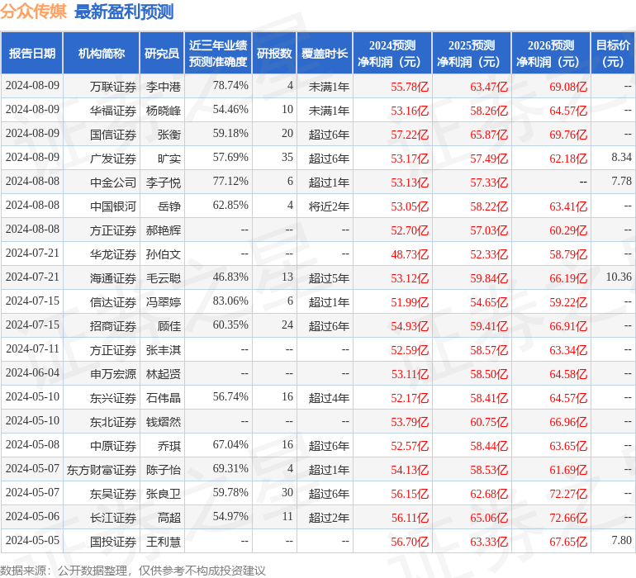Image resolution: width=636 pixels, height=578 pixels.
Task: Click researcher name 冯翠婷
Action: [163, 301]
